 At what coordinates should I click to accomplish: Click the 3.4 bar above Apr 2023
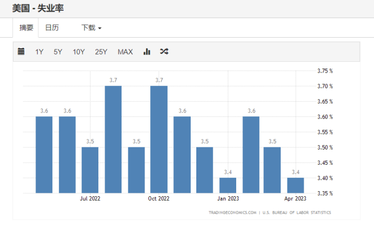(x=295, y=185)
